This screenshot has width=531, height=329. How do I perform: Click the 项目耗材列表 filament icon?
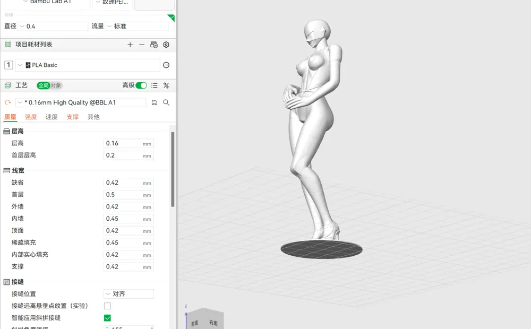8,45
